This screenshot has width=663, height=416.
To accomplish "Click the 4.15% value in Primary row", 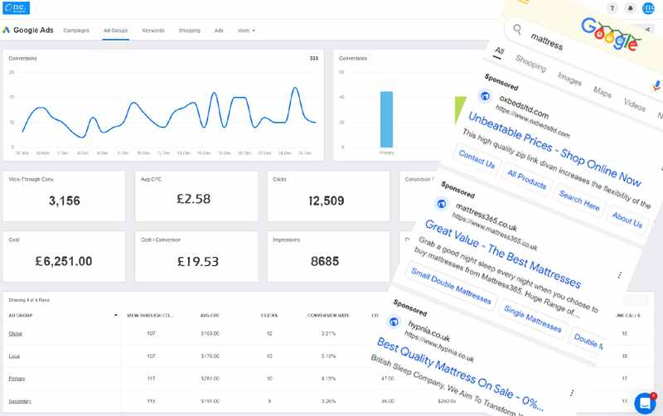I will [x=328, y=379].
